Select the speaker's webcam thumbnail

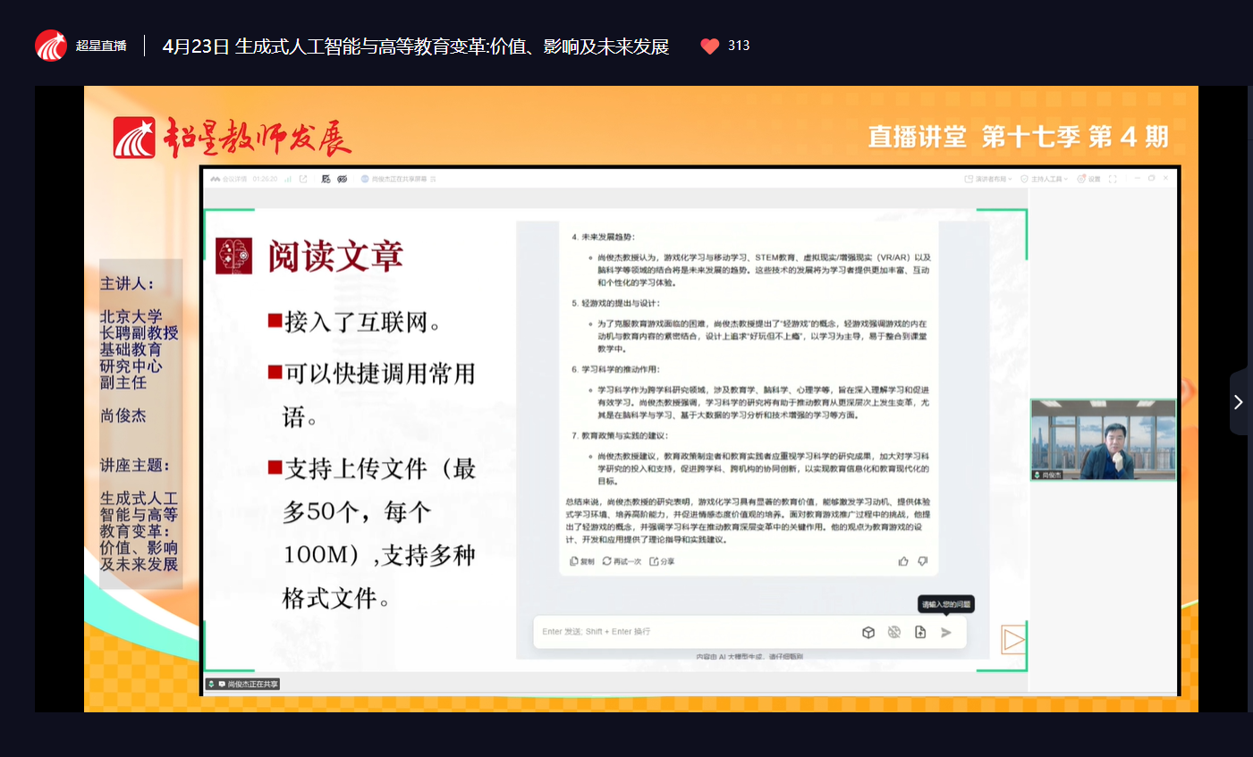click(x=1103, y=439)
